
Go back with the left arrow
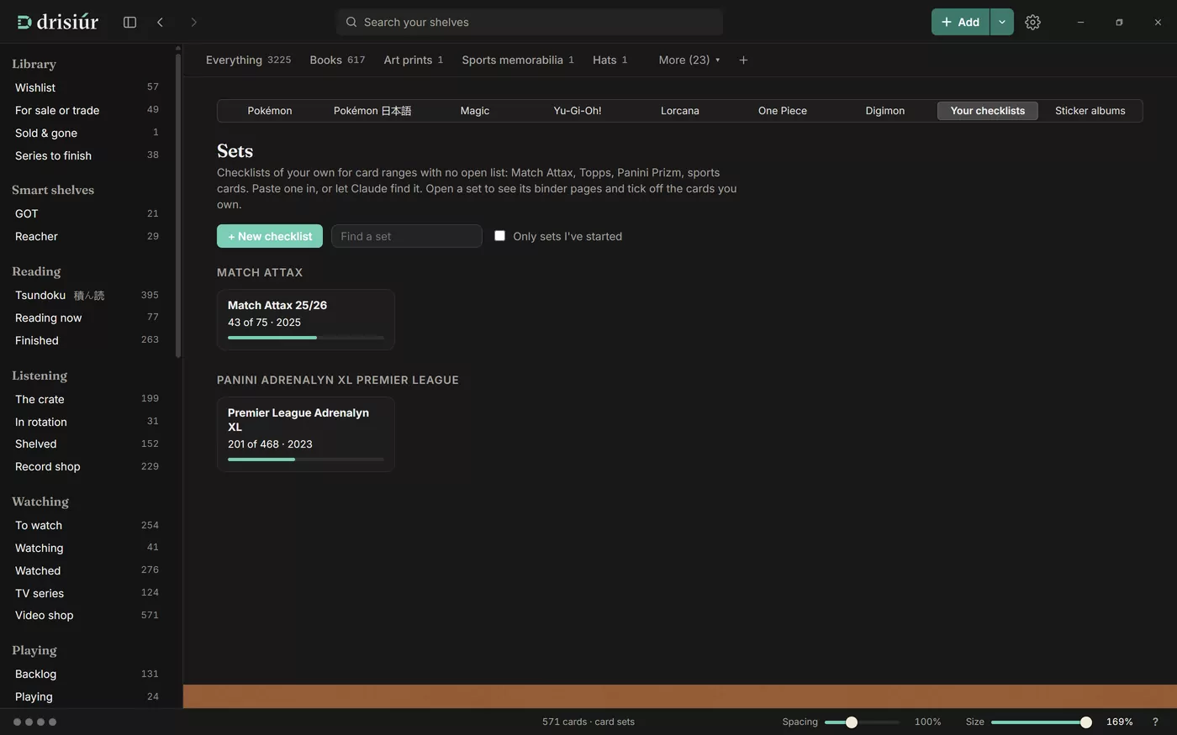[x=160, y=22]
